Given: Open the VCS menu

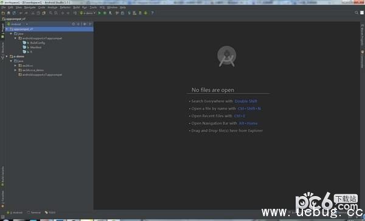Looking at the screenshot, I should 102,7.
